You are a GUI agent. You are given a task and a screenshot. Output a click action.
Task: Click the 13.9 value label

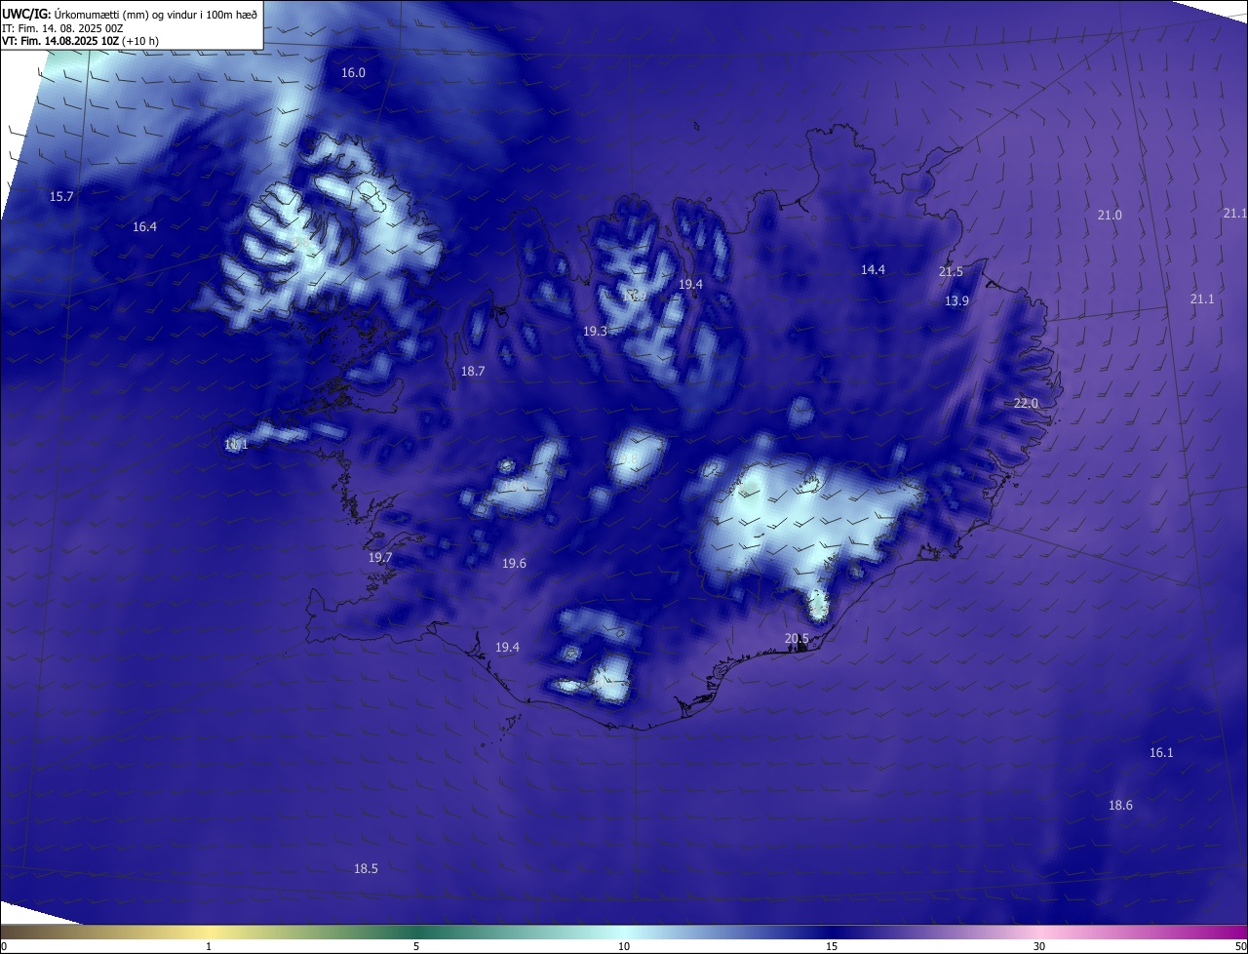(956, 300)
